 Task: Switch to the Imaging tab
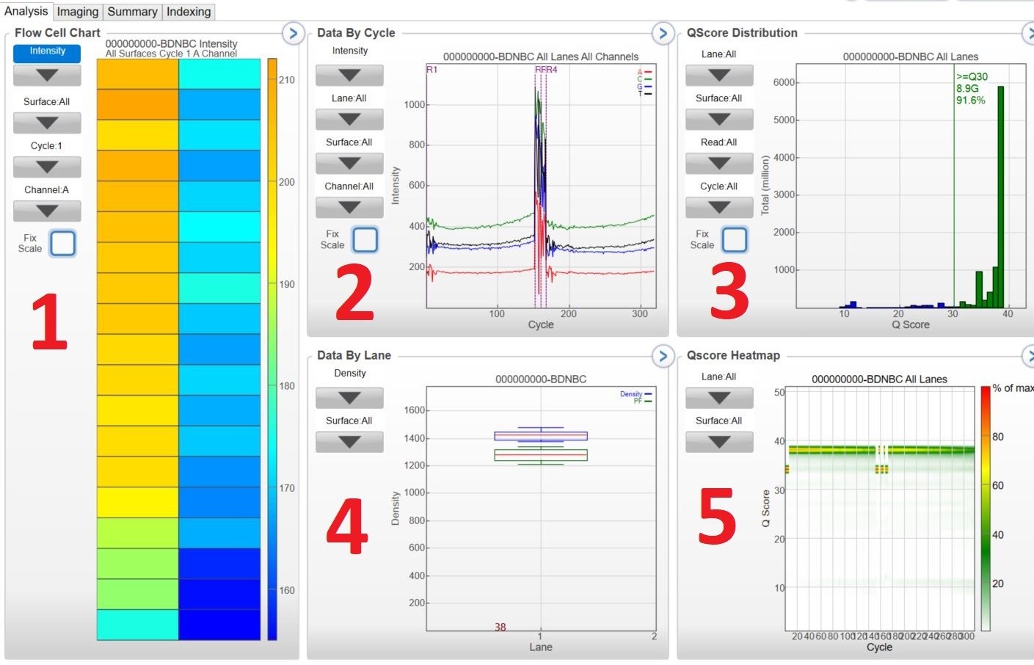(78, 12)
